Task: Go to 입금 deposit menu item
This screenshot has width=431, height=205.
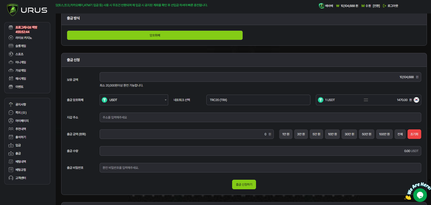Action: pyautogui.click(x=18, y=145)
